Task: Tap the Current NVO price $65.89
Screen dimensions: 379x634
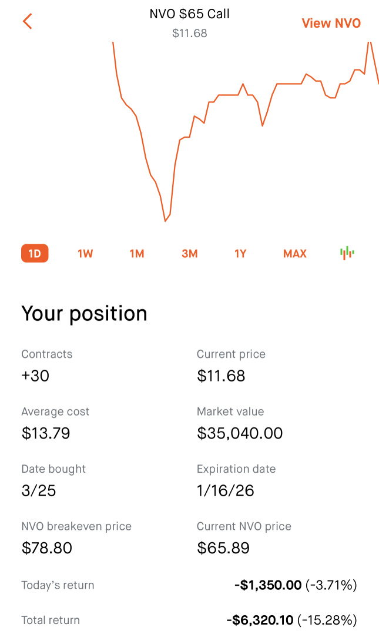Action: (x=223, y=548)
